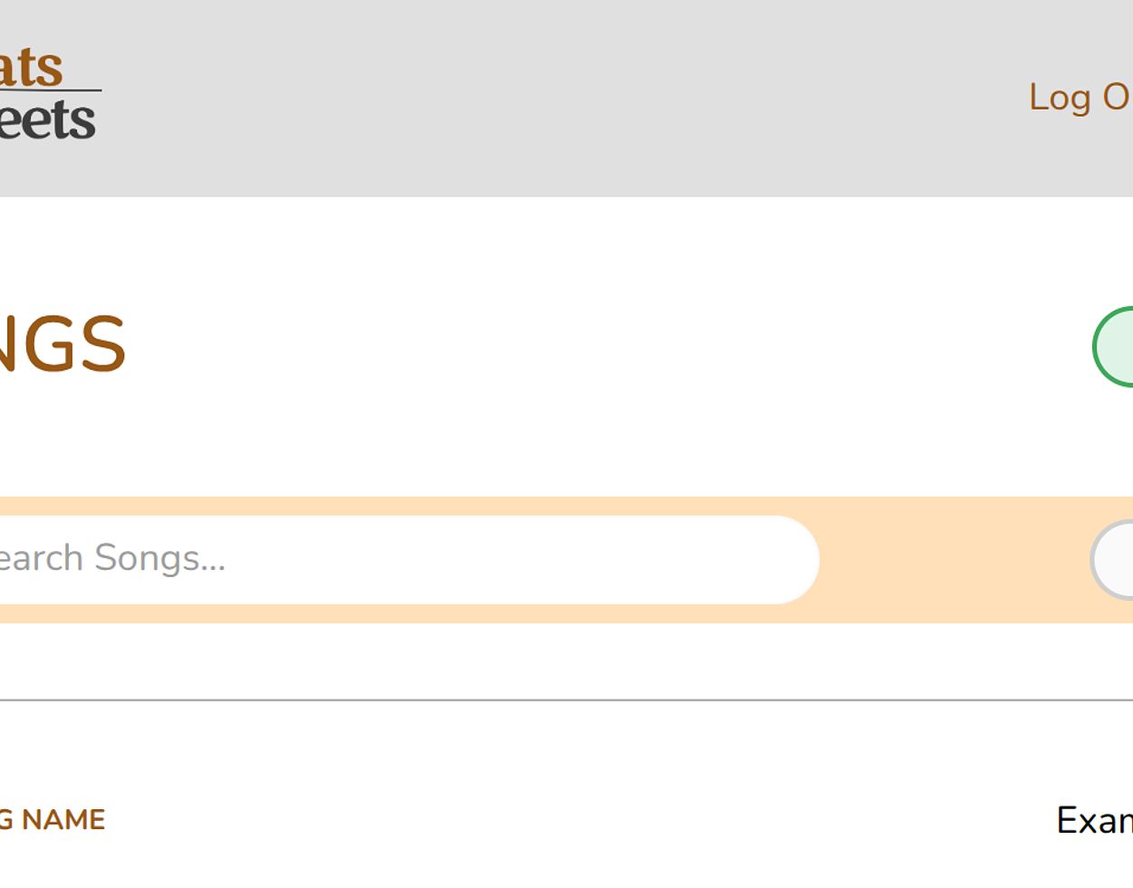1133x888 pixels.
Task: Focus the Search Songs field
Action: [x=399, y=559]
